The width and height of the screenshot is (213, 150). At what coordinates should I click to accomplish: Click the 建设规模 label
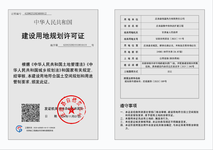[x=131, y=65]
